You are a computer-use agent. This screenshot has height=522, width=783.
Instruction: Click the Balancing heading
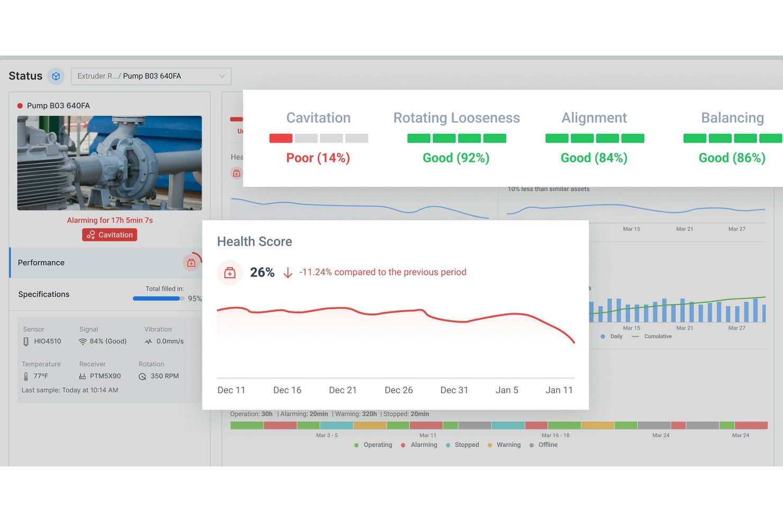tap(732, 118)
